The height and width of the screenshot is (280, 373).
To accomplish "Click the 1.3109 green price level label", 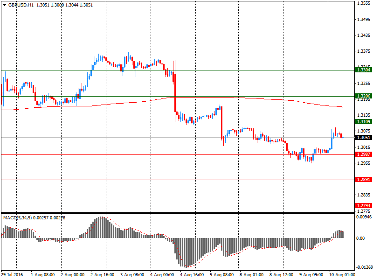I will [364, 122].
